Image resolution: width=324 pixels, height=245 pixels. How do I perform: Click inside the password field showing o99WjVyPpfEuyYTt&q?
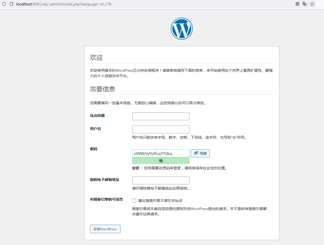[x=161, y=153]
